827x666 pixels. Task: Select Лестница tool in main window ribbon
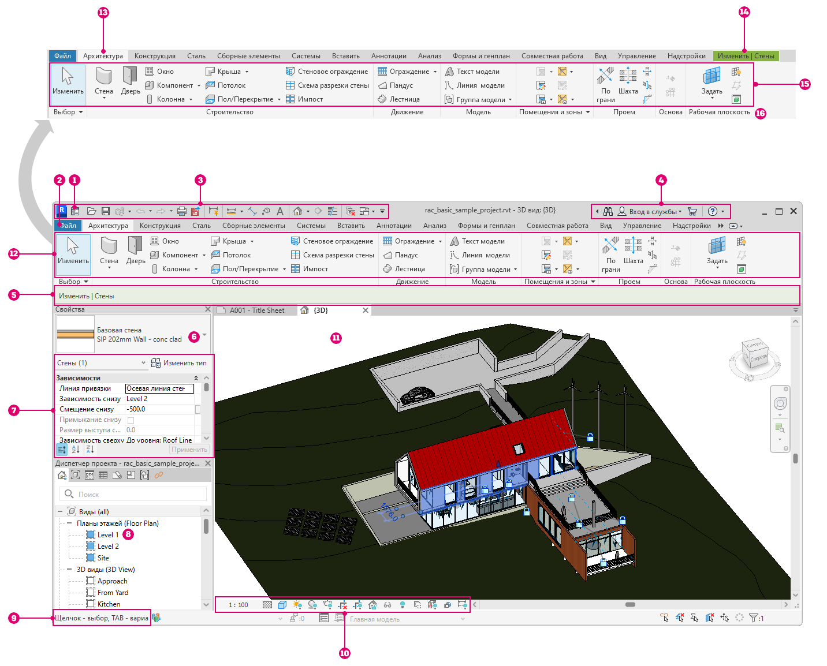click(x=404, y=269)
